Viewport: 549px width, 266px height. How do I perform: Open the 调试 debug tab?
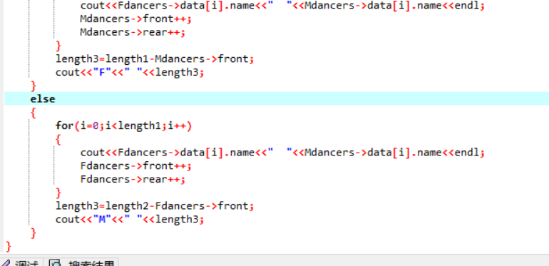[x=21, y=262]
